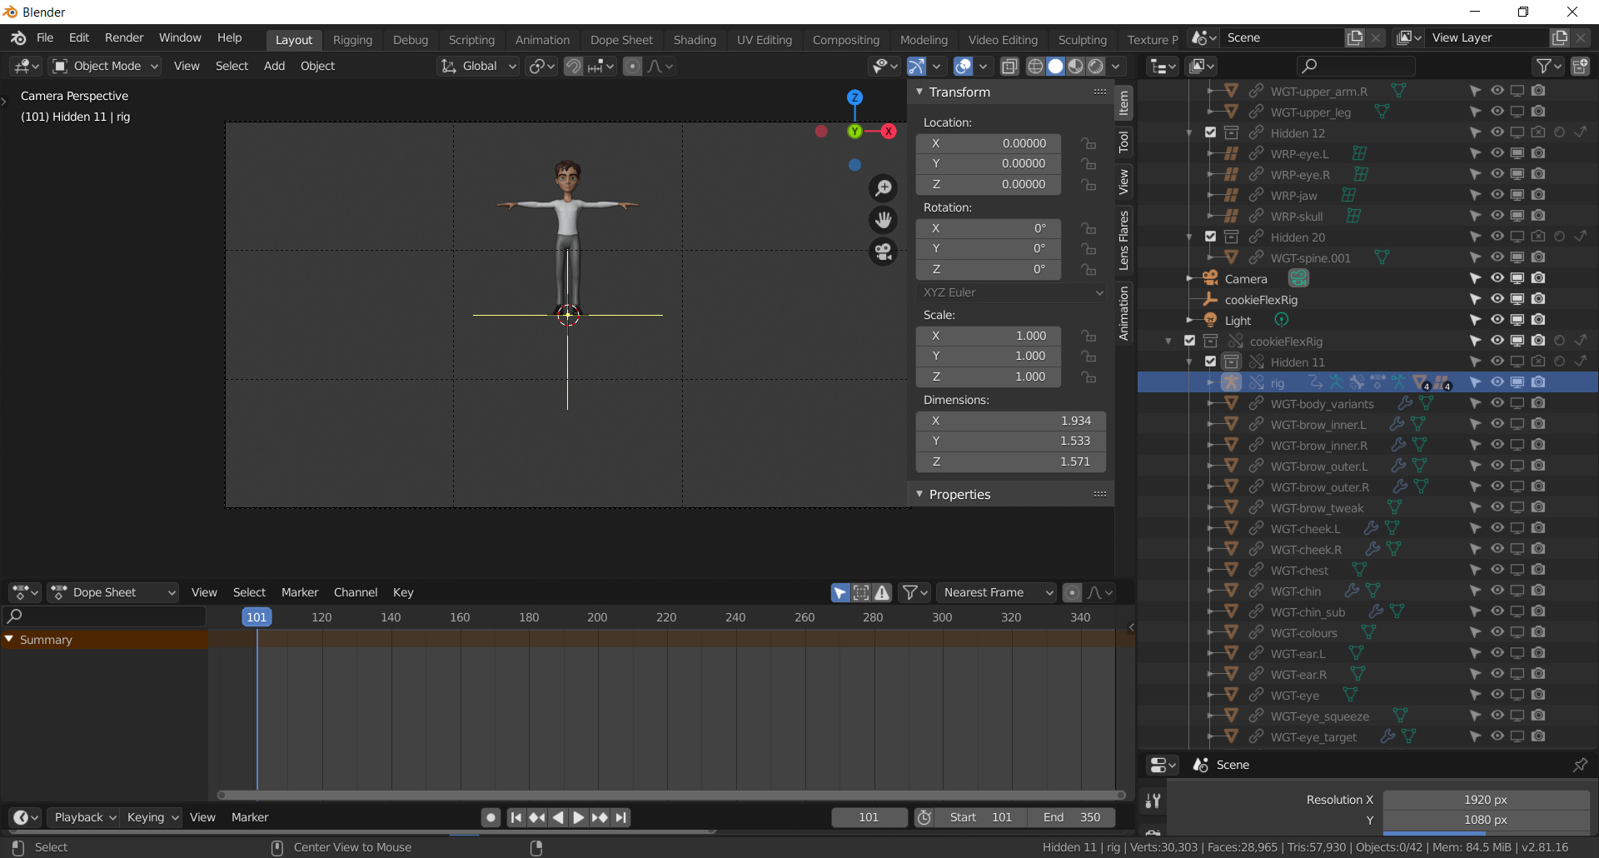
Task: Collapse the Properties panel in sidebar
Action: (x=919, y=494)
